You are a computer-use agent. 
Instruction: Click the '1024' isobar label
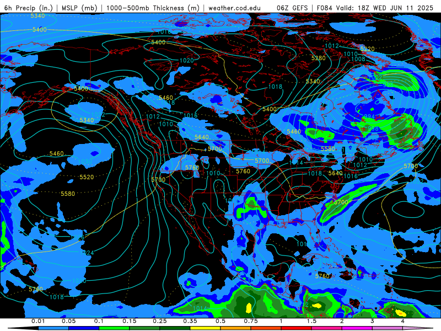[87, 253]
